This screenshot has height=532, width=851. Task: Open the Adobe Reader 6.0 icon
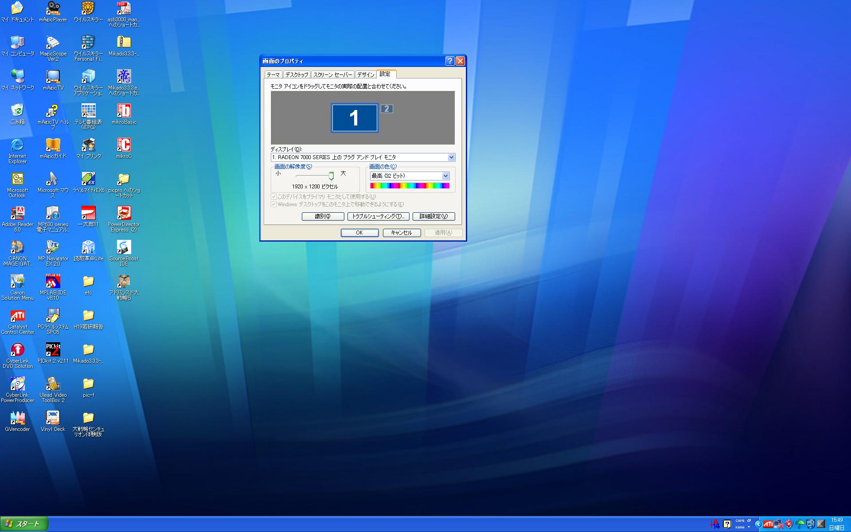(17, 213)
